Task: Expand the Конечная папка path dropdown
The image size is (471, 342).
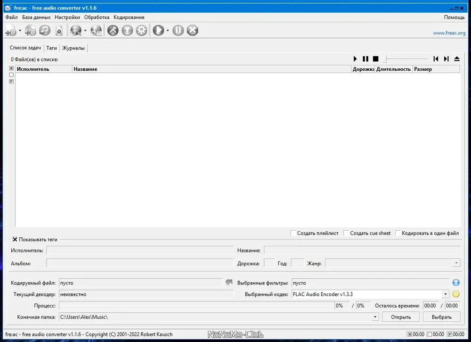Action: [x=375, y=317]
